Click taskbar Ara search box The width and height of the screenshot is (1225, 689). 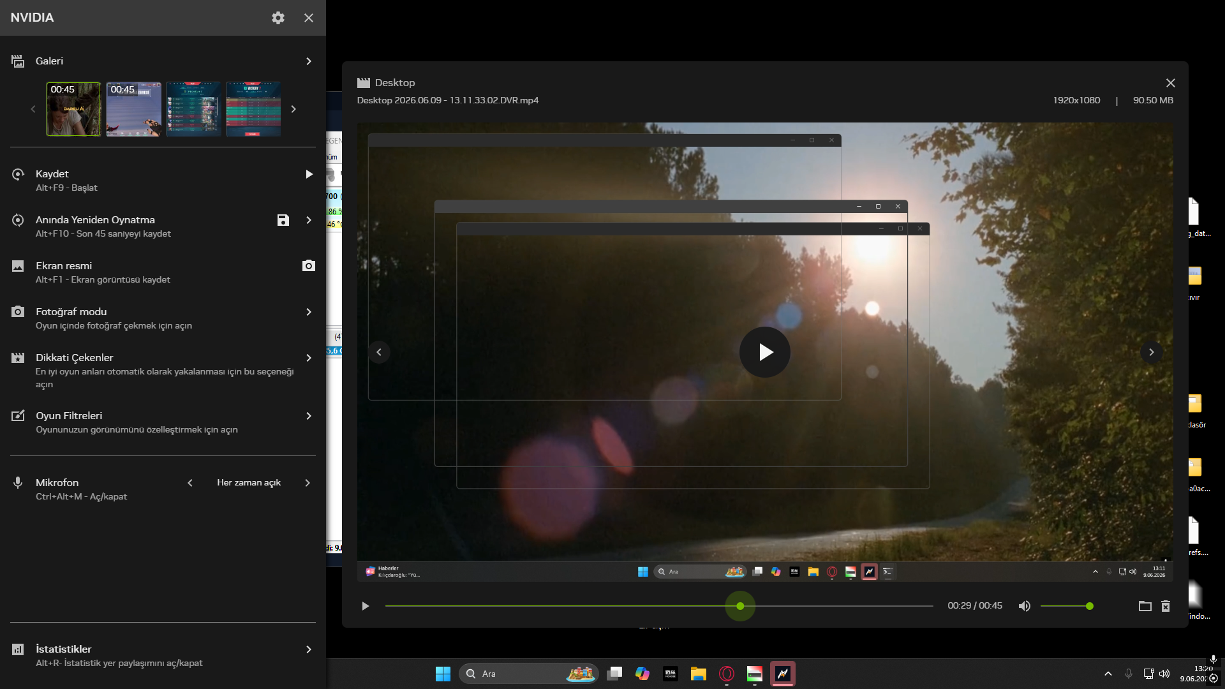click(528, 674)
